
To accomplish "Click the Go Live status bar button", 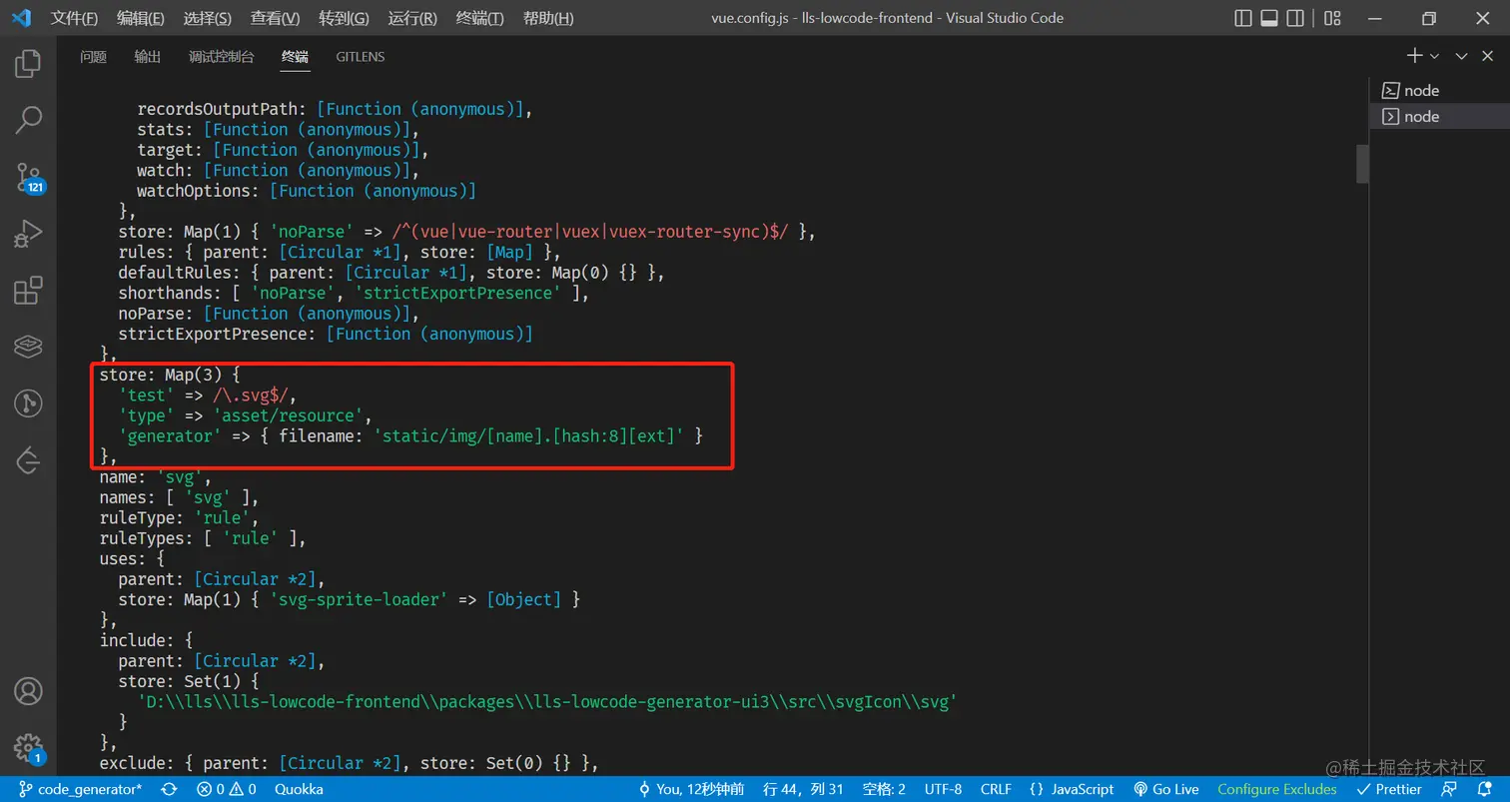I will (1166, 789).
